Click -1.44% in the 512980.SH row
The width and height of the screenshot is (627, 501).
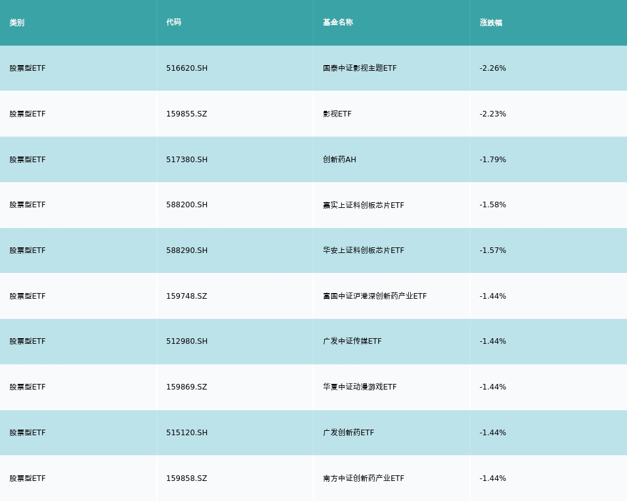pos(493,341)
